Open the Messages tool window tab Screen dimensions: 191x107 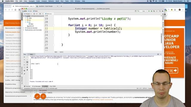36,86
